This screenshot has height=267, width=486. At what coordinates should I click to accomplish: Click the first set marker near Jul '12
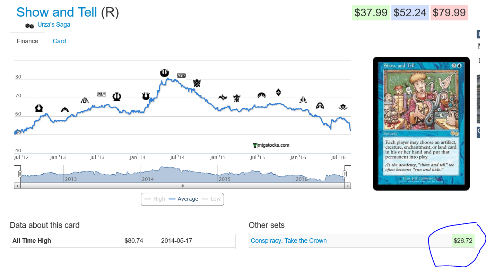click(39, 108)
